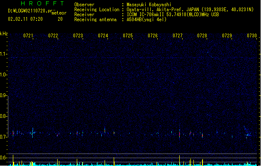Viewport: 261px width, 166px height.
Task: Click the strong meteor echo just before 0727
Action: pos(179,133)
